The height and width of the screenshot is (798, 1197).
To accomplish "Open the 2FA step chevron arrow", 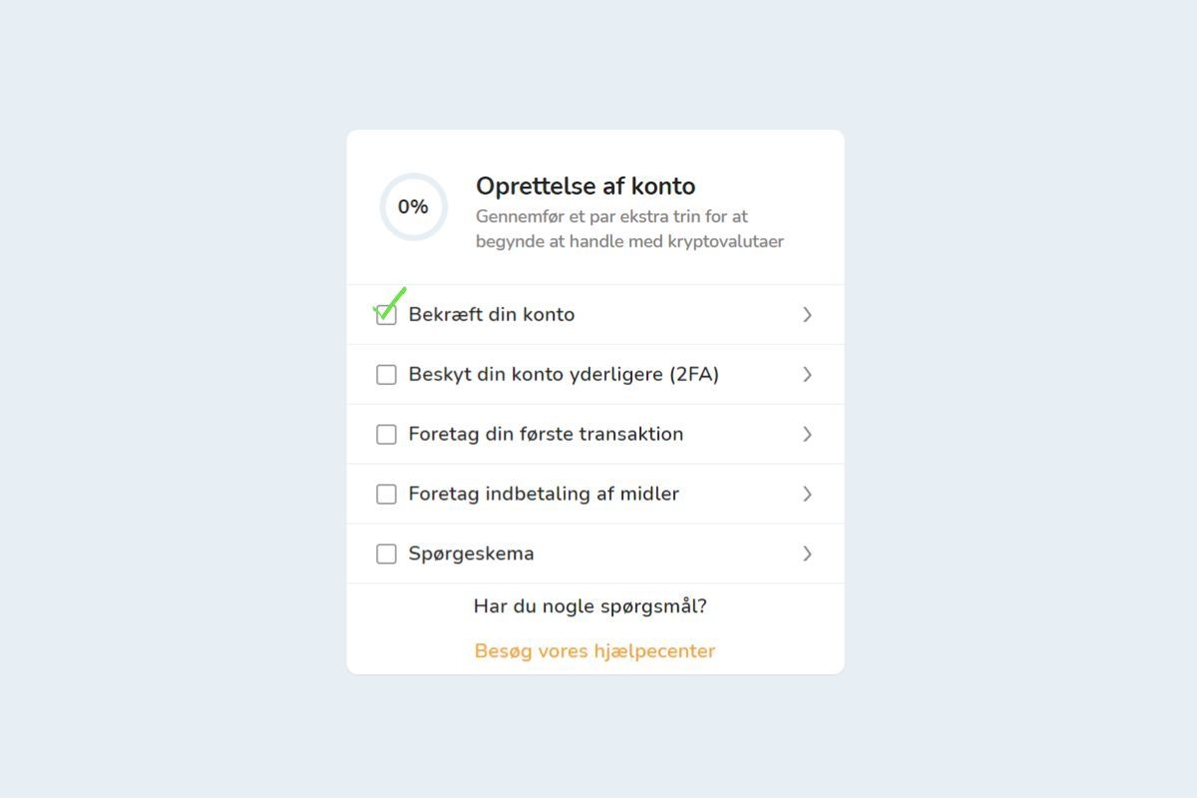I will tap(808, 375).
